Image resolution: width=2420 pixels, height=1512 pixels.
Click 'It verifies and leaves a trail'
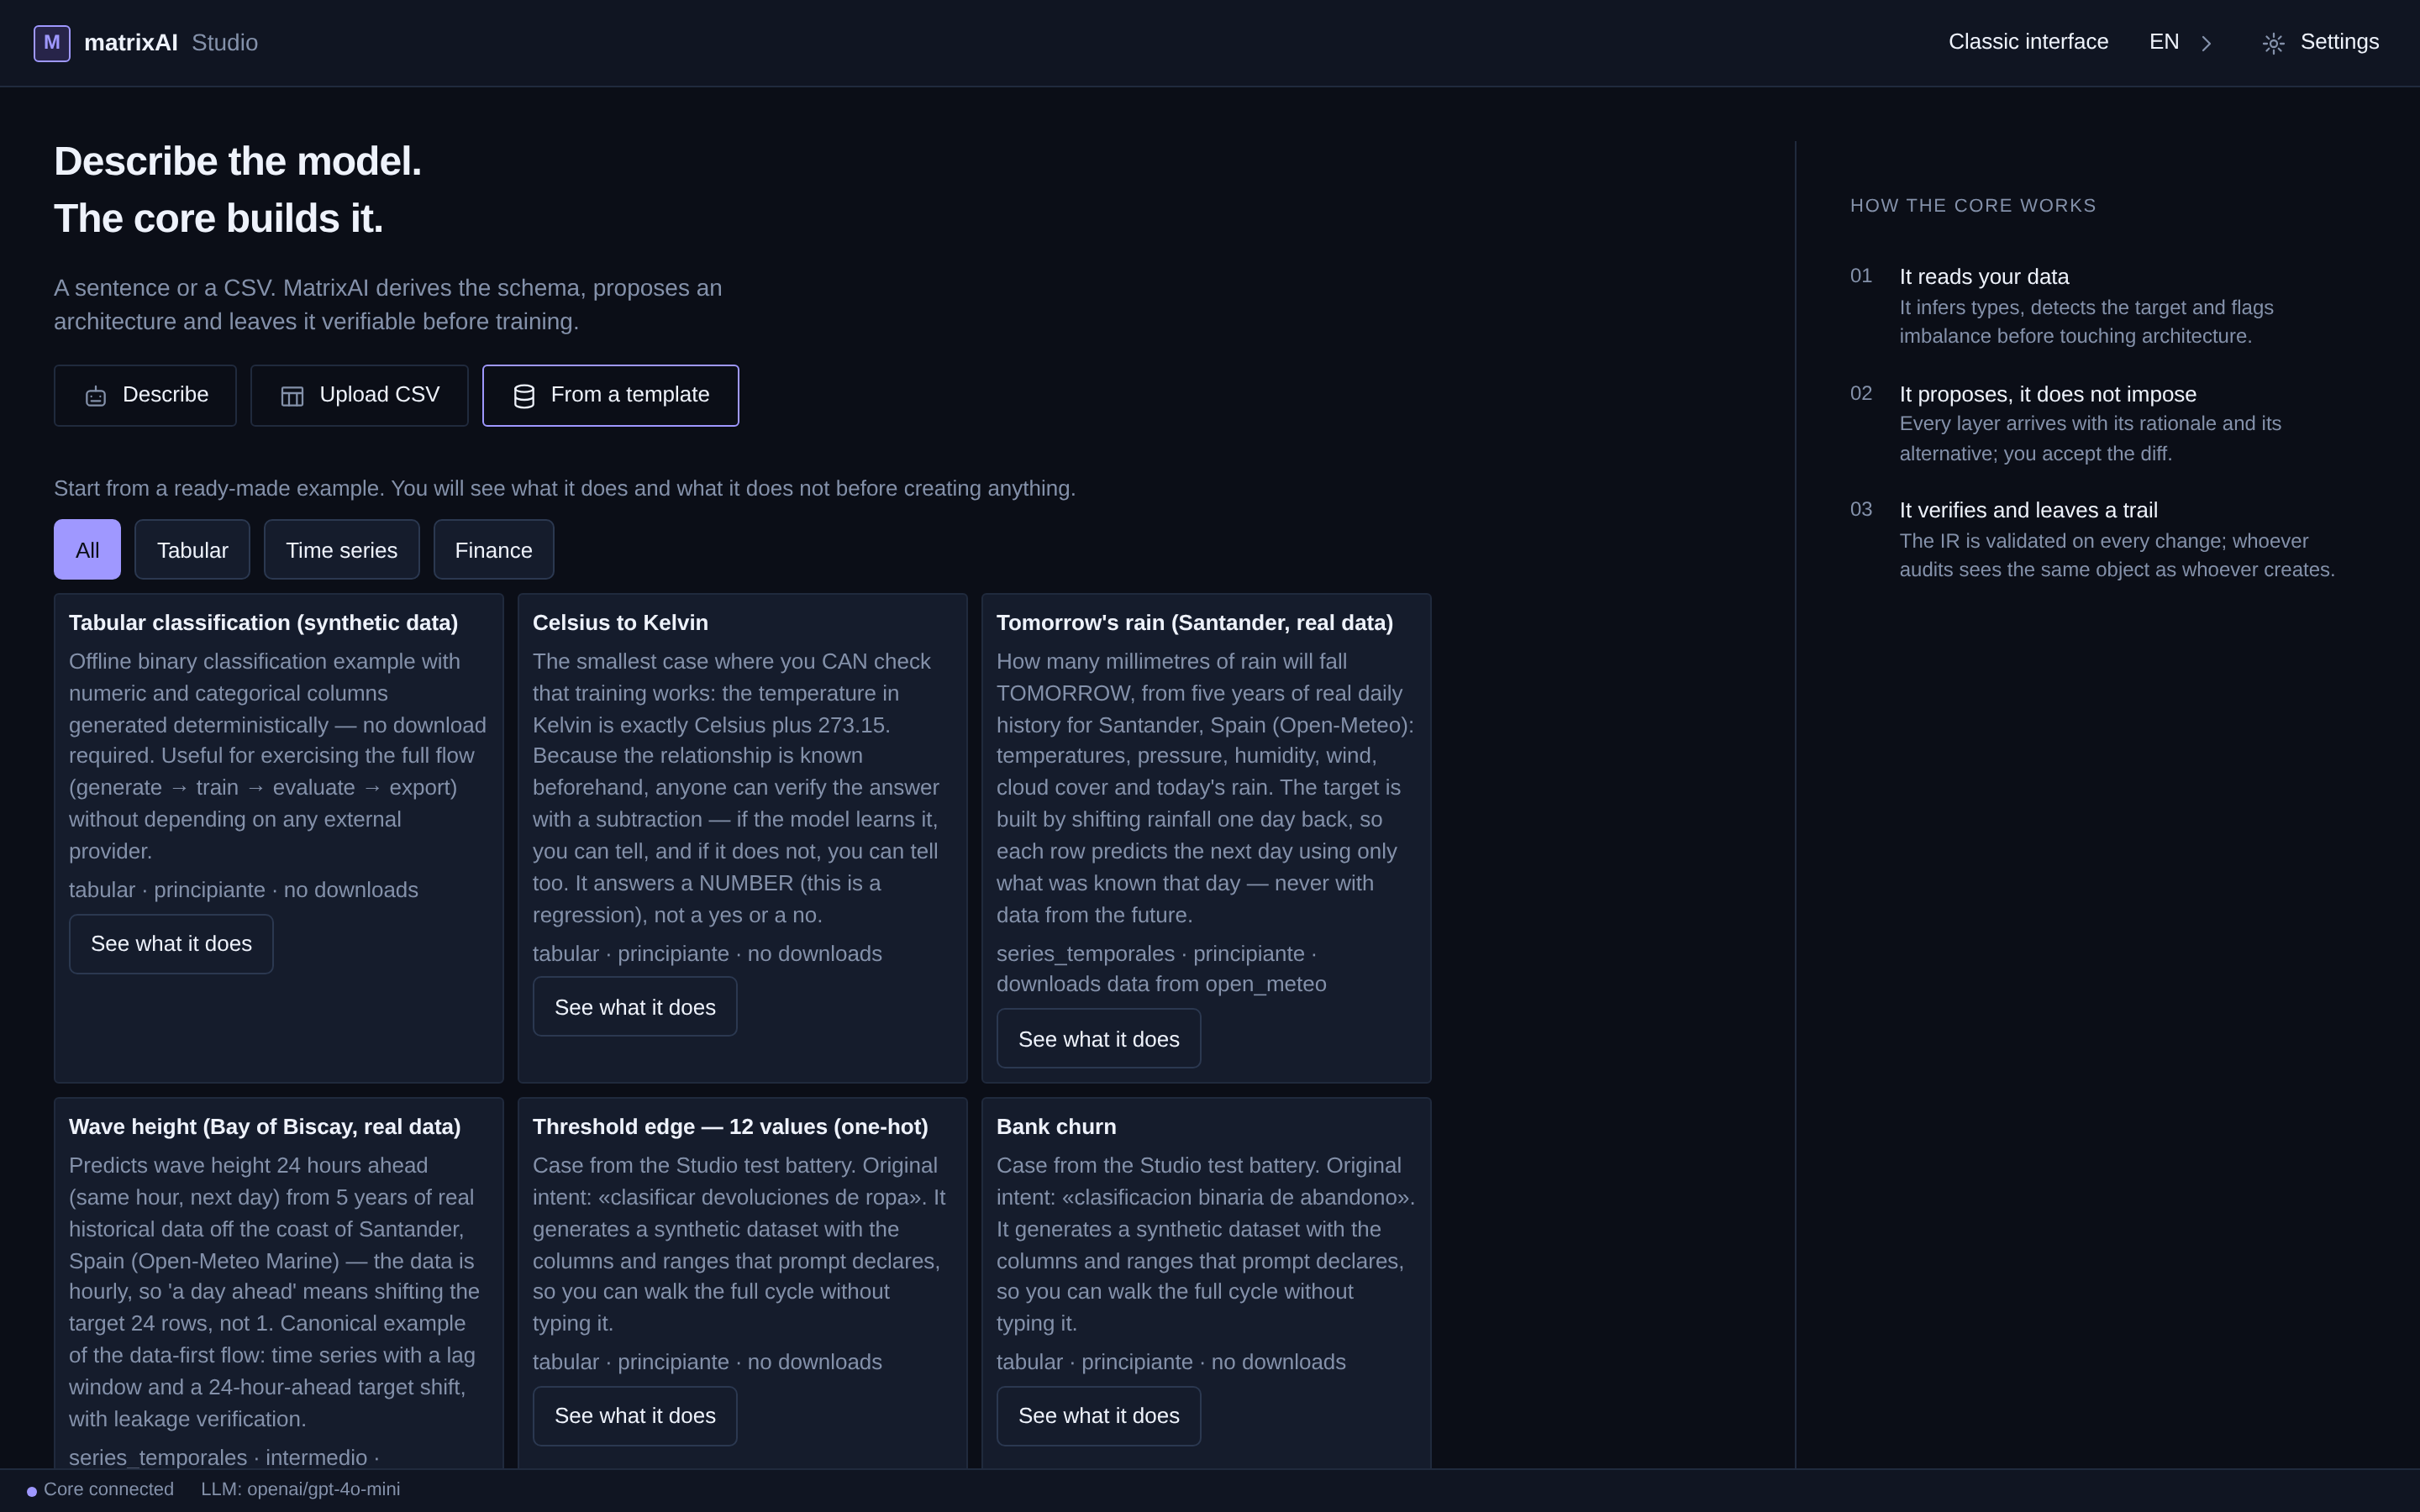click(2028, 511)
